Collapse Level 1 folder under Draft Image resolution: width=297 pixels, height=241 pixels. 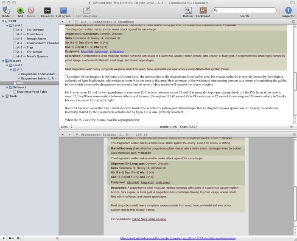(x=7, y=26)
